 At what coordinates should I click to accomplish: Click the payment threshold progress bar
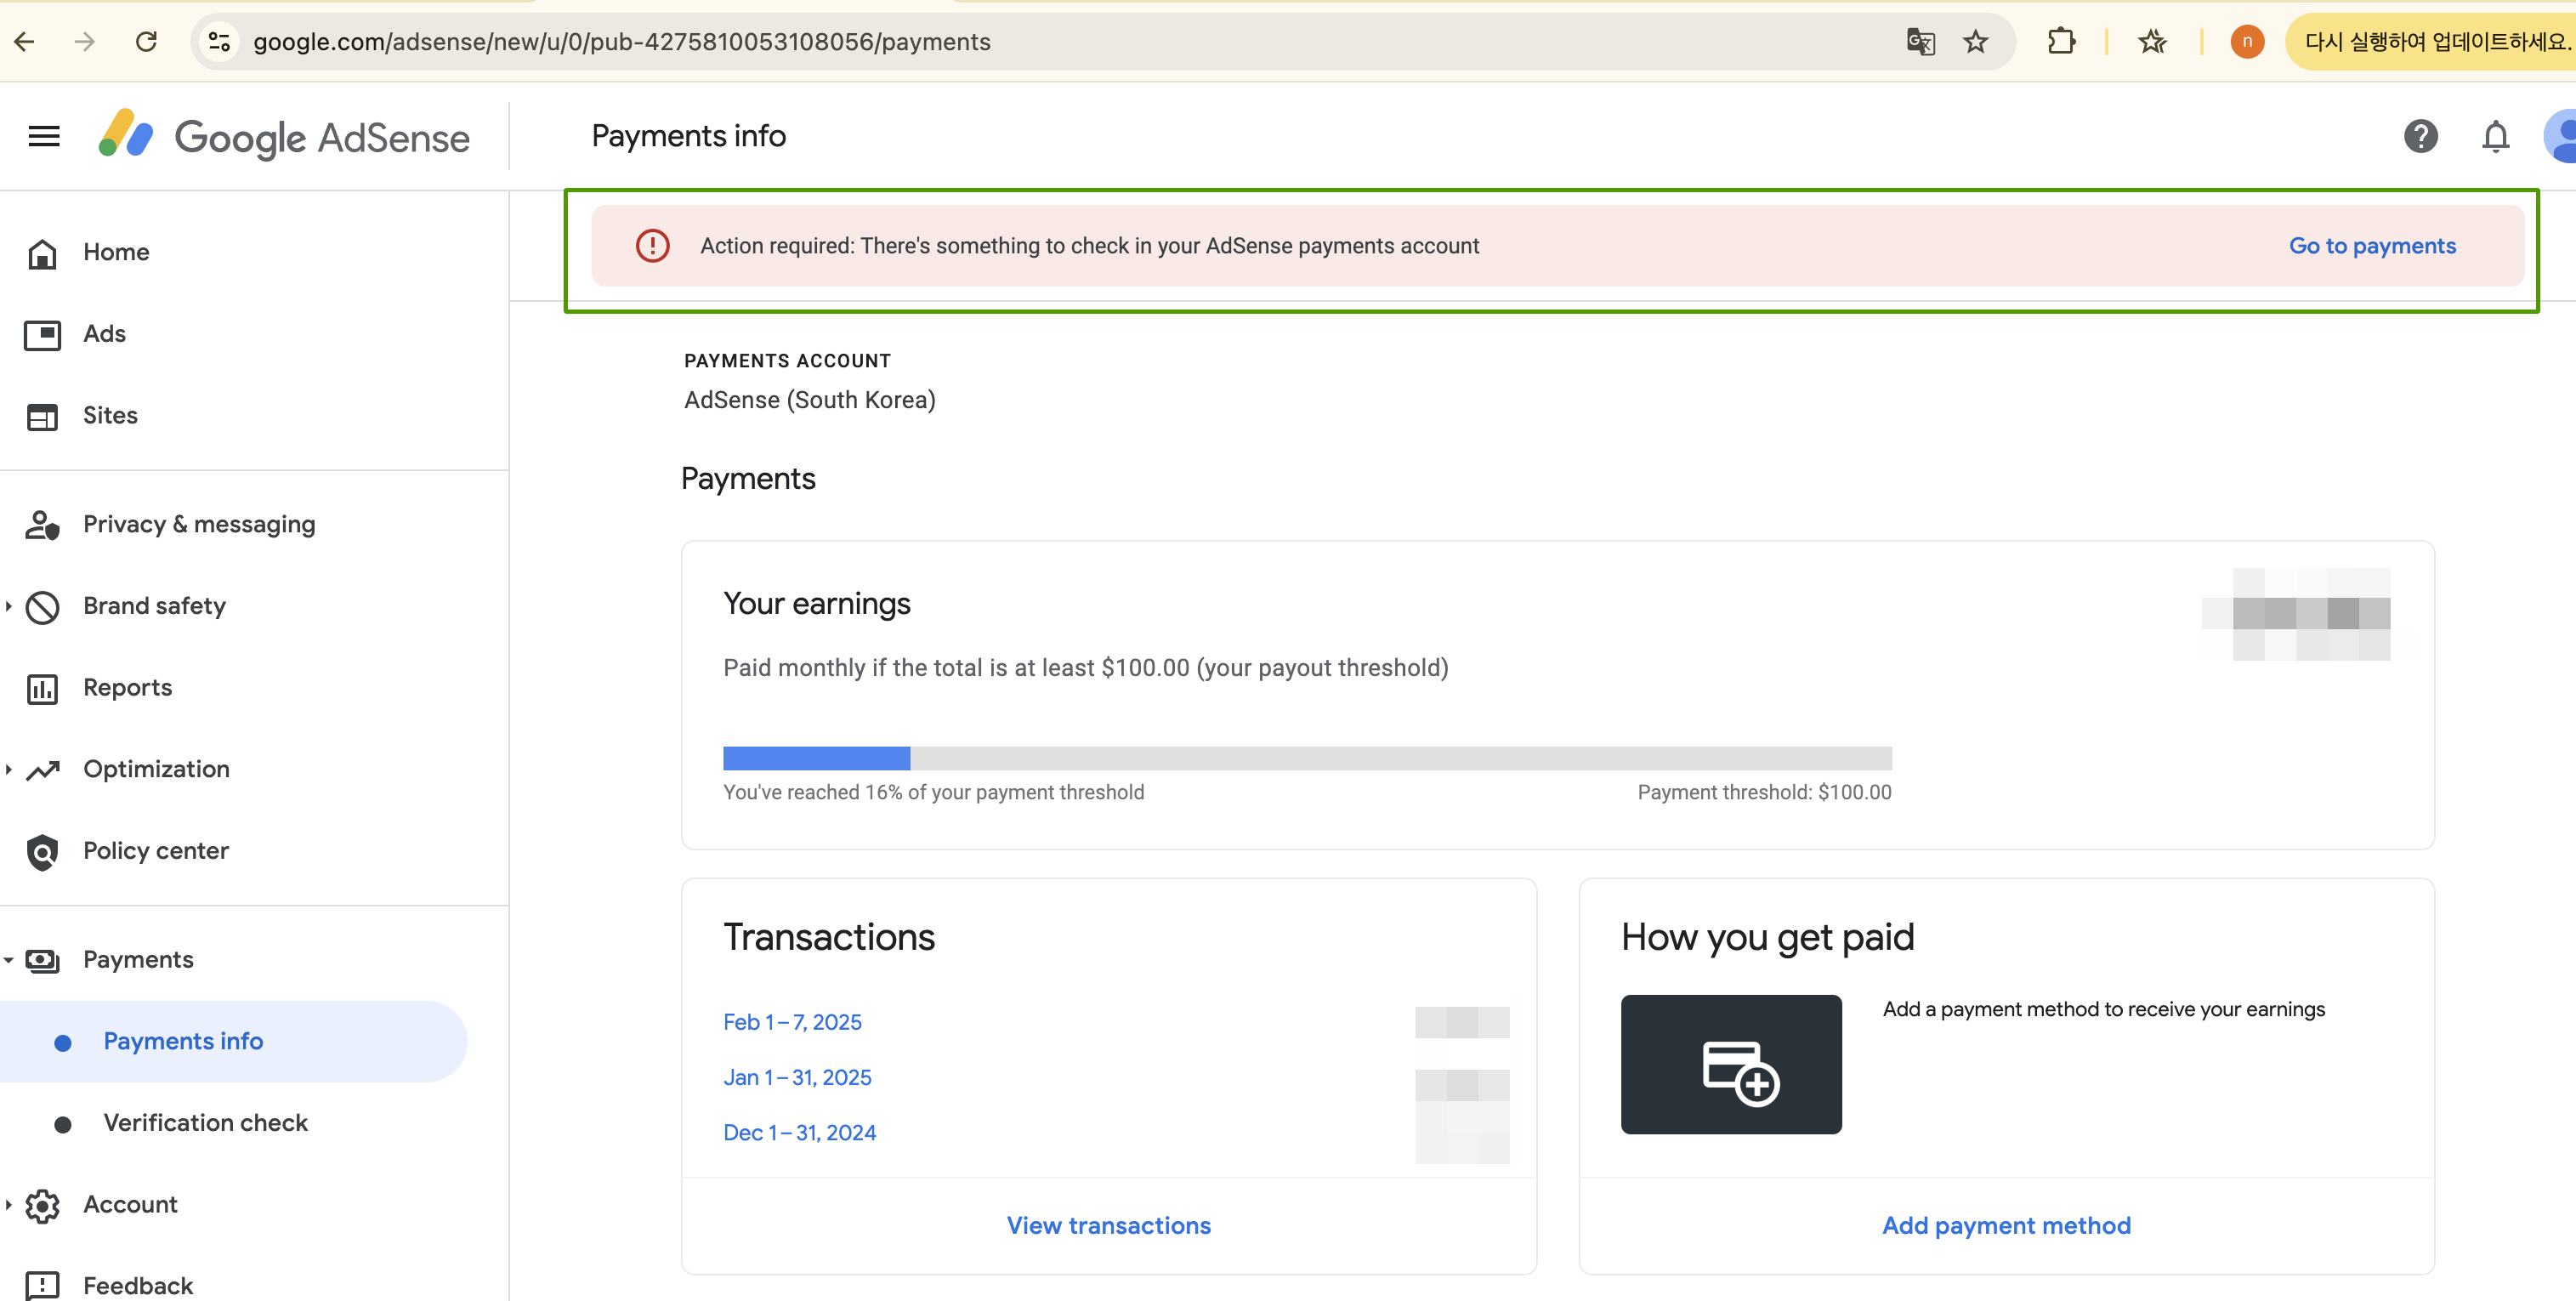(1306, 758)
